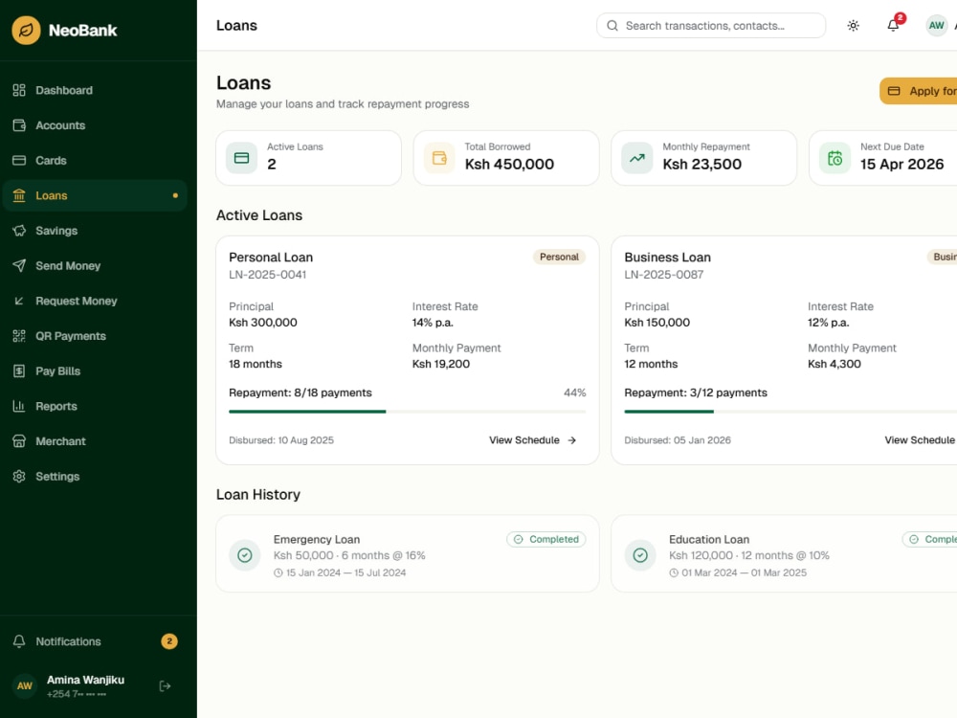This screenshot has height=718, width=957.
Task: Open Send Money page
Action: point(95,265)
